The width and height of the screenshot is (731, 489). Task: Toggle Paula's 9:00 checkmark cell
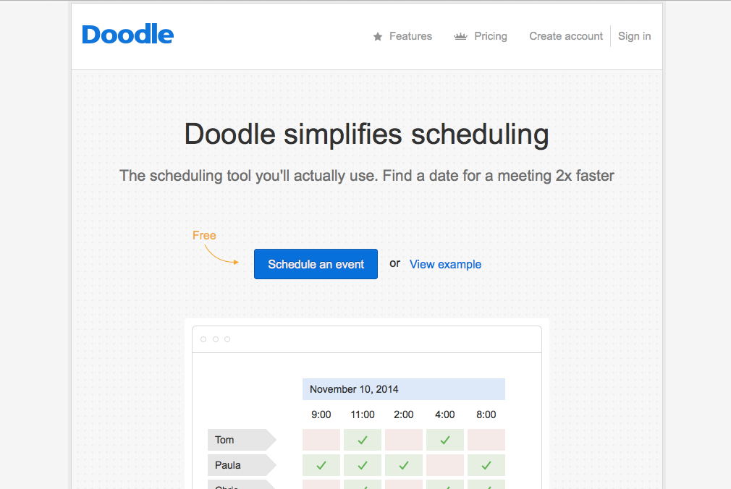pos(321,465)
